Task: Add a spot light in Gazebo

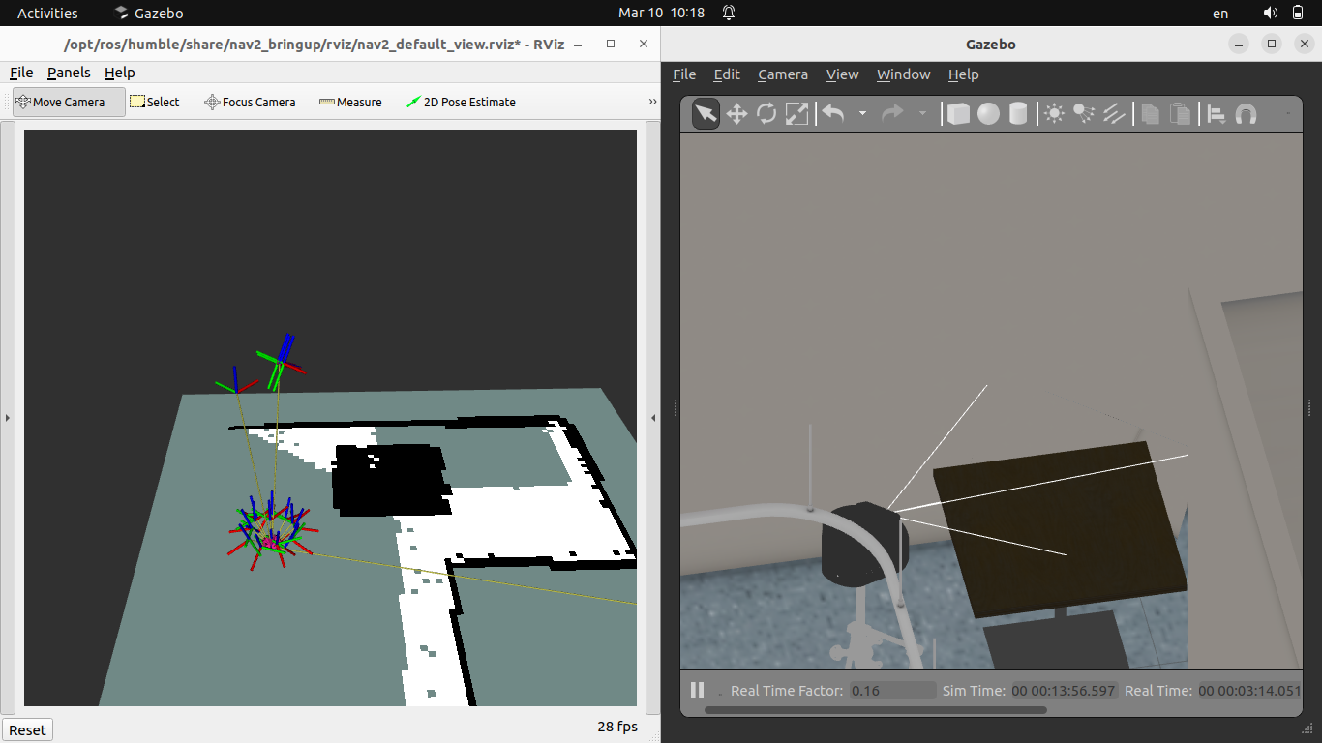Action: [x=1084, y=114]
